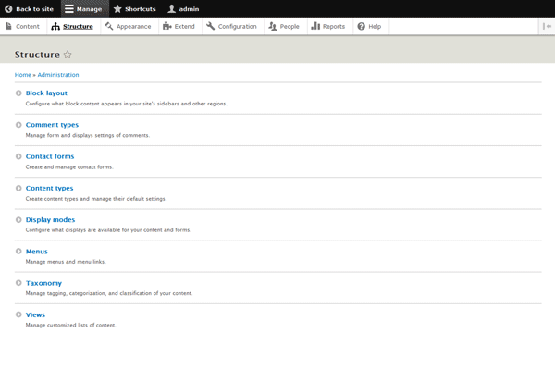This screenshot has height=370, width=555.
Task: Open the Content section in the toolbar
Action: [x=22, y=26]
